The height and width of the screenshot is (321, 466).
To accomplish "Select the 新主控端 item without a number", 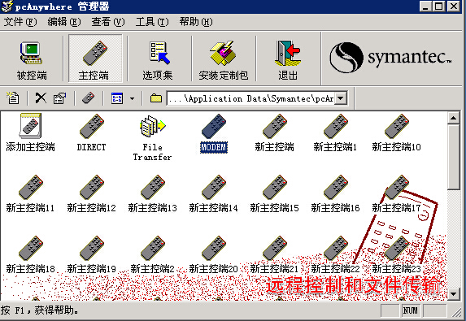I will 275,132.
